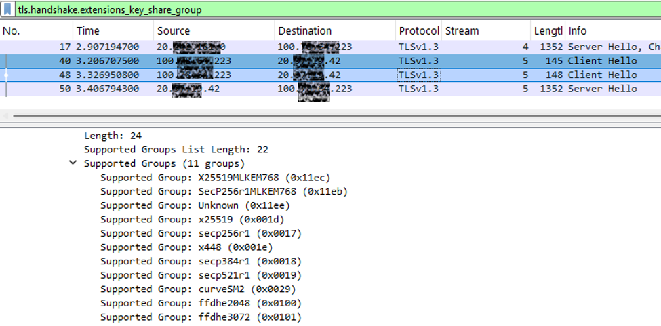
Task: Select the secp521r1 (0x0019) group
Action: pyautogui.click(x=201, y=275)
